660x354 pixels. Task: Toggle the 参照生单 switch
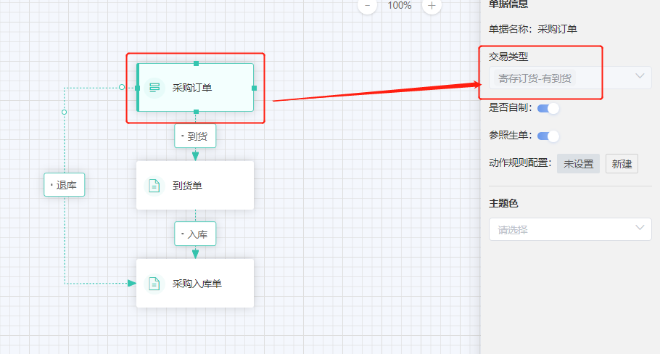click(548, 136)
